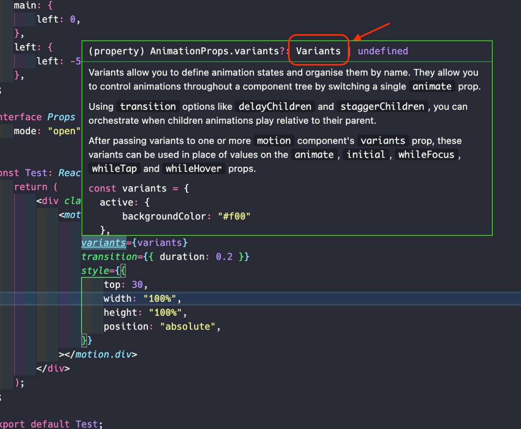Click undefined in the tooltip signature

point(383,51)
